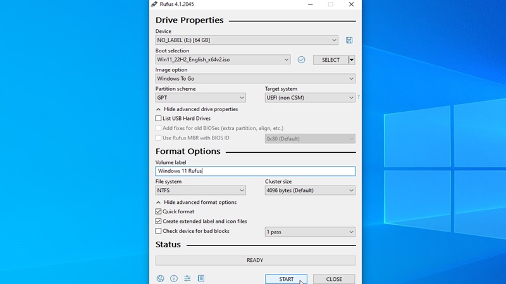Viewport: 506px width, 284px height.
Task: Enable Check device for bad blocks
Action: coord(159,231)
